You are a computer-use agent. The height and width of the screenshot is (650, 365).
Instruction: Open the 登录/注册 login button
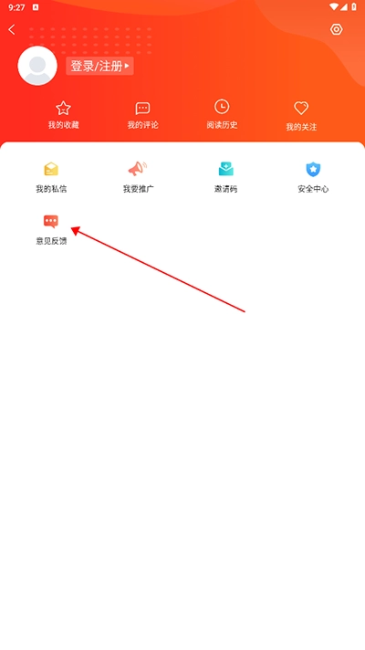[99, 66]
